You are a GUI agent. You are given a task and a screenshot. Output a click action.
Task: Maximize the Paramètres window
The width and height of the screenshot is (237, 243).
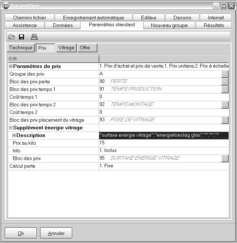224,6
